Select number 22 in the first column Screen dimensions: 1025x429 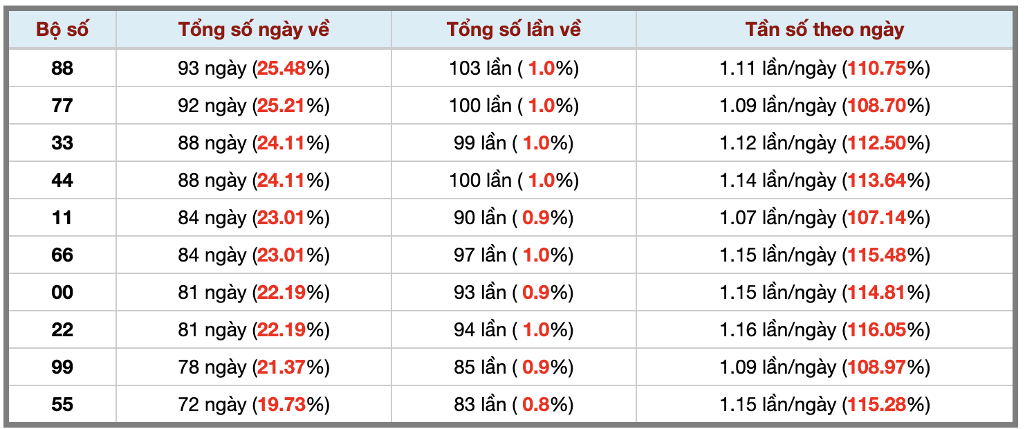(62, 329)
